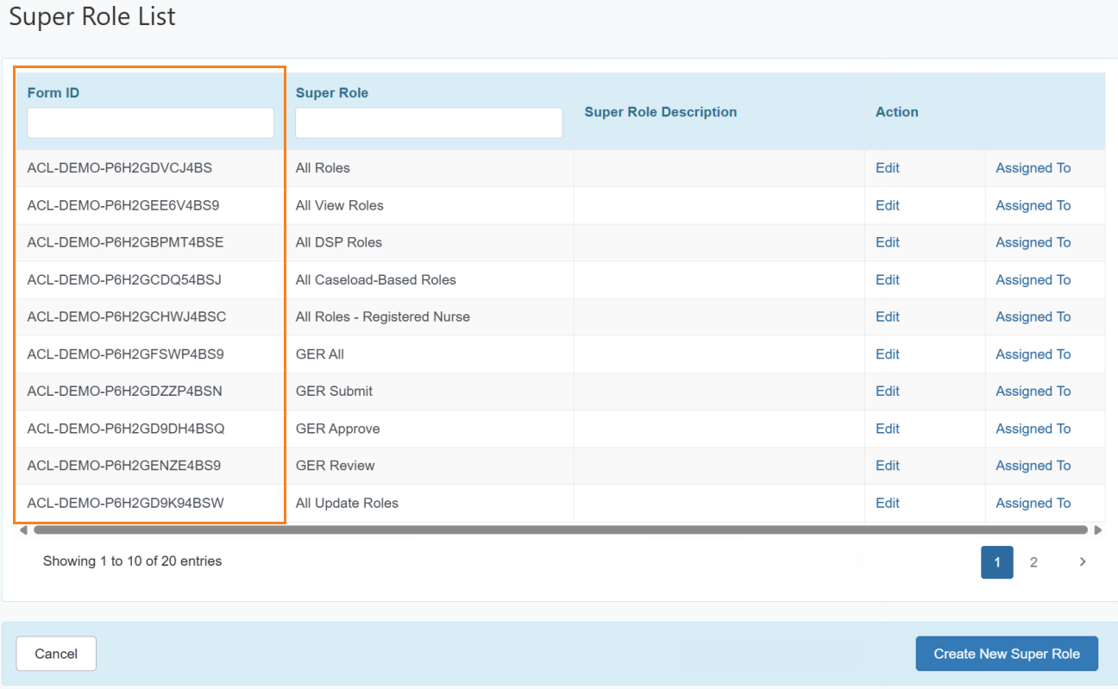Click the GER Submit name cell
Viewport: 1118px width, 689px height.
tap(335, 391)
